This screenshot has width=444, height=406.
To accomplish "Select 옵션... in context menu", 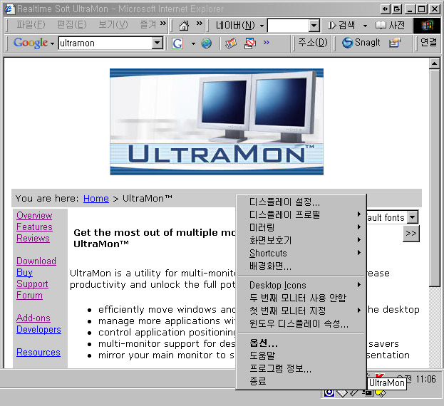I will pyautogui.click(x=301, y=343).
